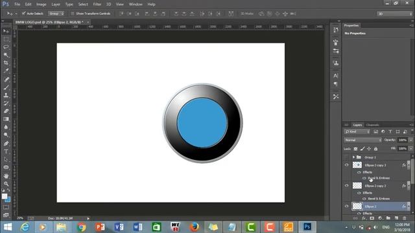Open the Filter menu
415x233 pixels.
pyautogui.click(x=97, y=5)
